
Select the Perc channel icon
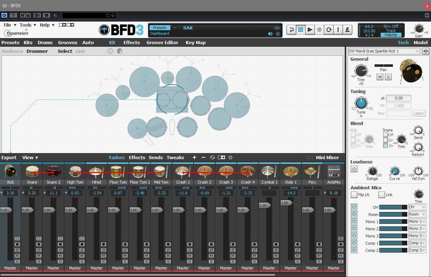click(x=312, y=171)
